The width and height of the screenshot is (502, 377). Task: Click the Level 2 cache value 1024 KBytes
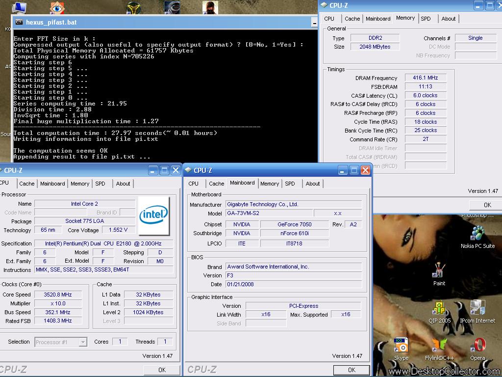pos(148,312)
